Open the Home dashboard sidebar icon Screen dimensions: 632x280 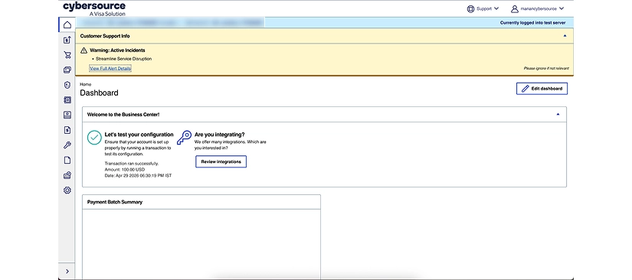tap(67, 25)
